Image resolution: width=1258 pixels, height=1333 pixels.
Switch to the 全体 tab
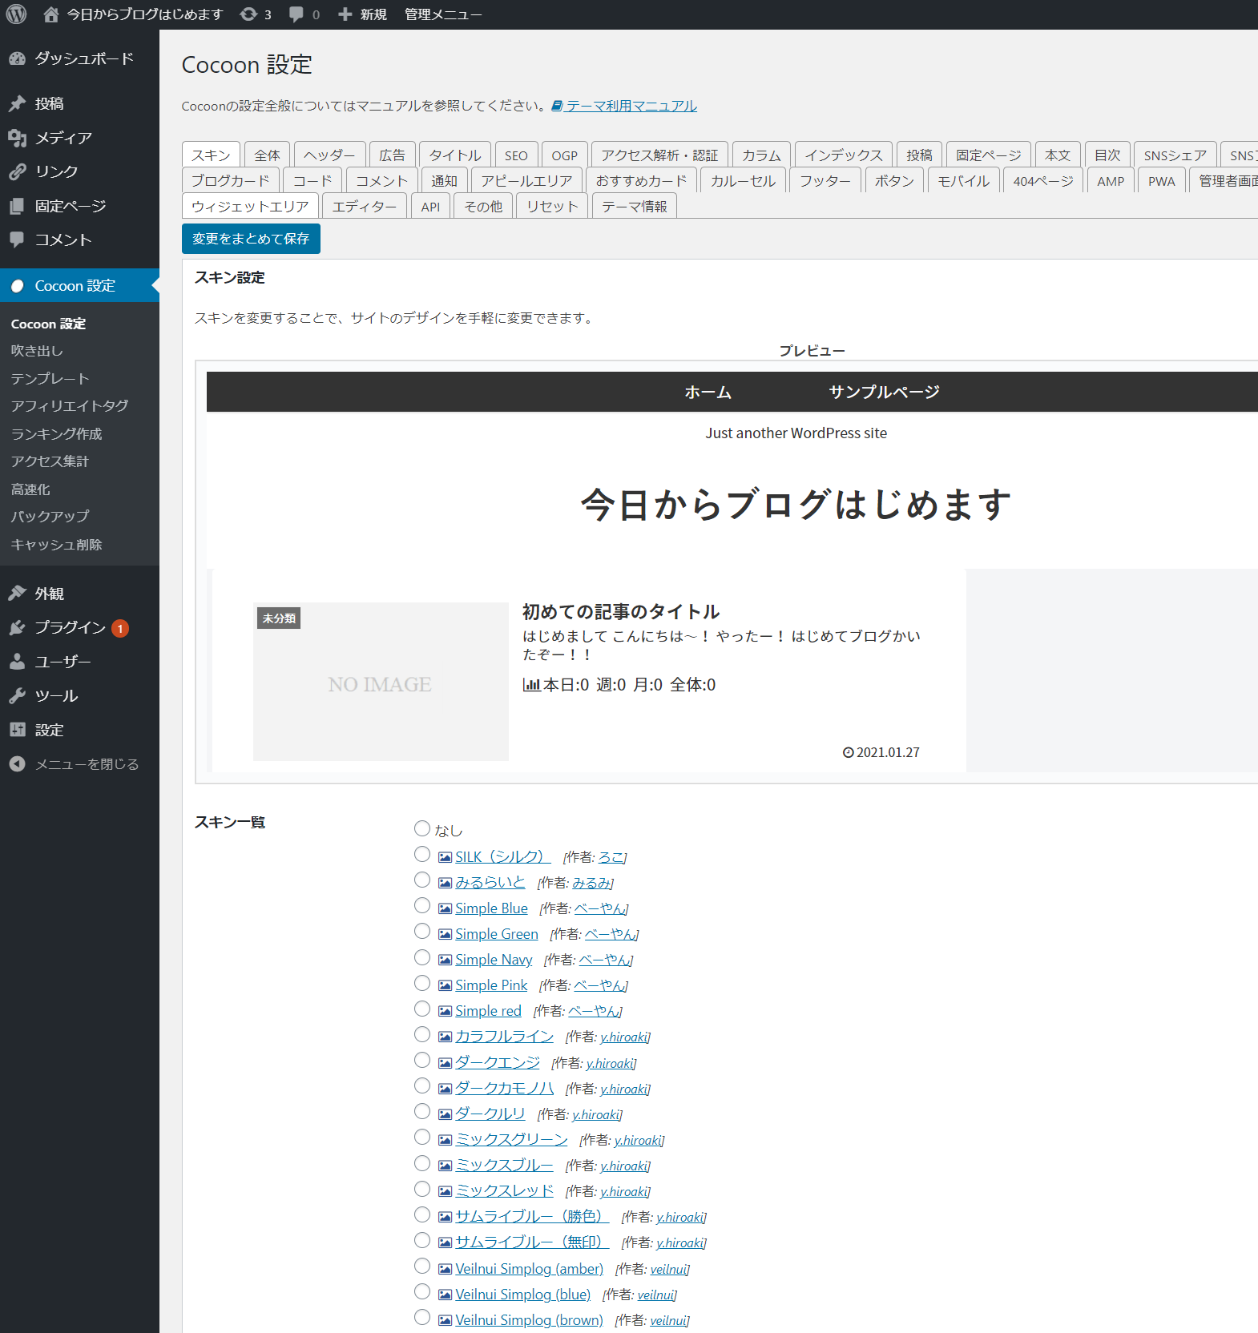pos(268,155)
